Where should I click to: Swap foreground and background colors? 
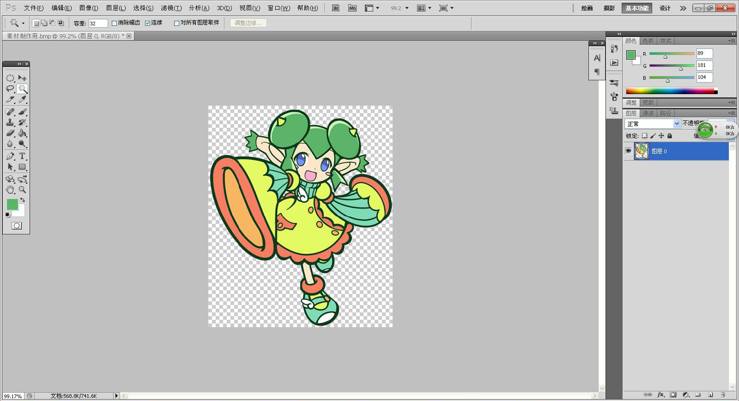pos(23,200)
